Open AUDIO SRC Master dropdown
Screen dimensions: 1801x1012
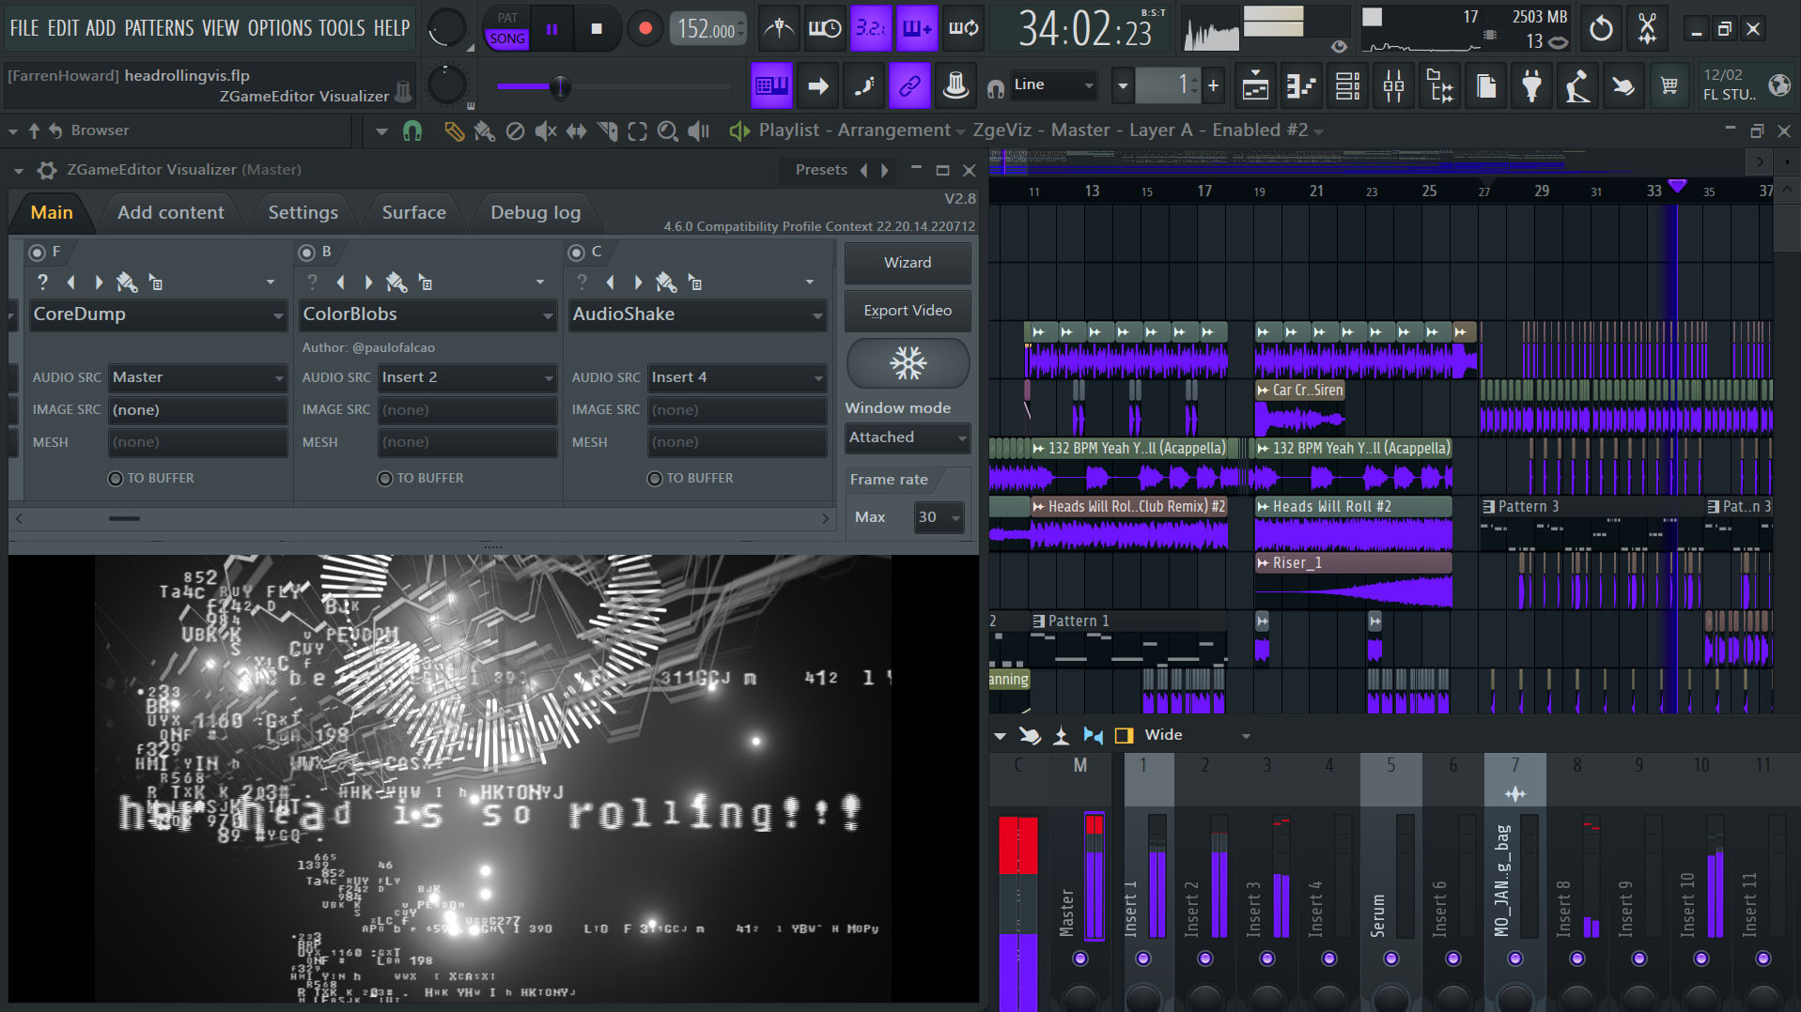pos(198,377)
